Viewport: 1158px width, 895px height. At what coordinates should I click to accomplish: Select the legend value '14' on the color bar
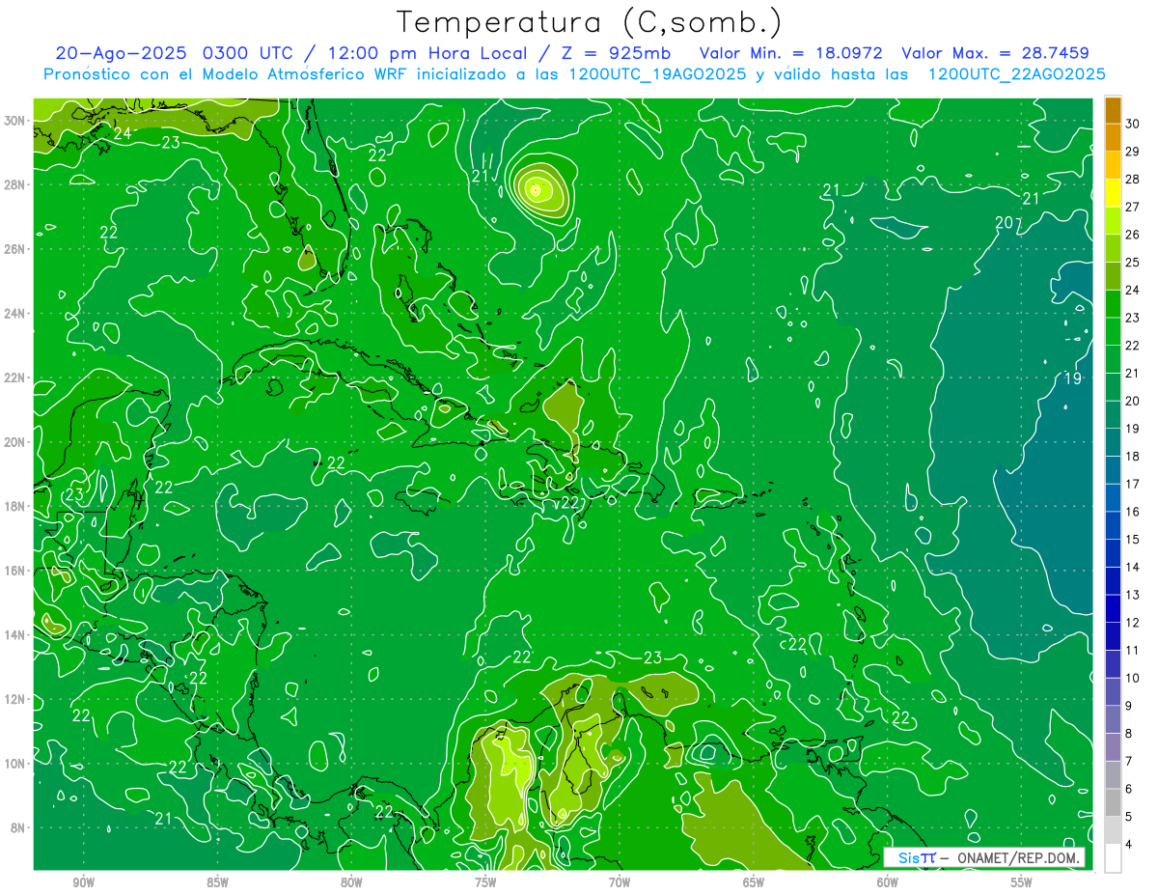(1132, 567)
